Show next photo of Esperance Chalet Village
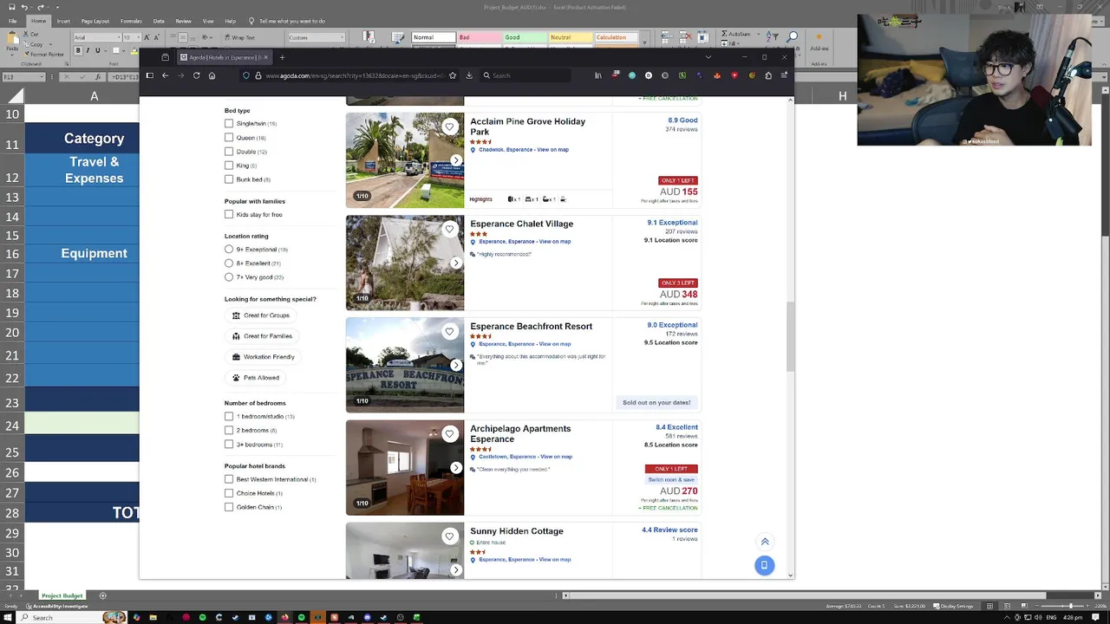Screen dimensions: 1110x624 456,263
